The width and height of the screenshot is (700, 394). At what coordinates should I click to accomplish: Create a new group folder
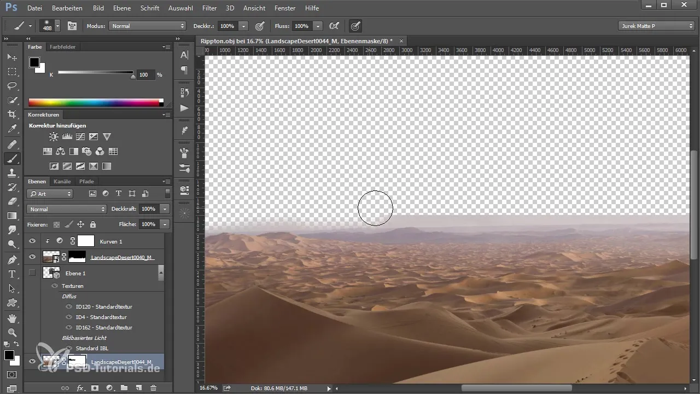pyautogui.click(x=124, y=387)
